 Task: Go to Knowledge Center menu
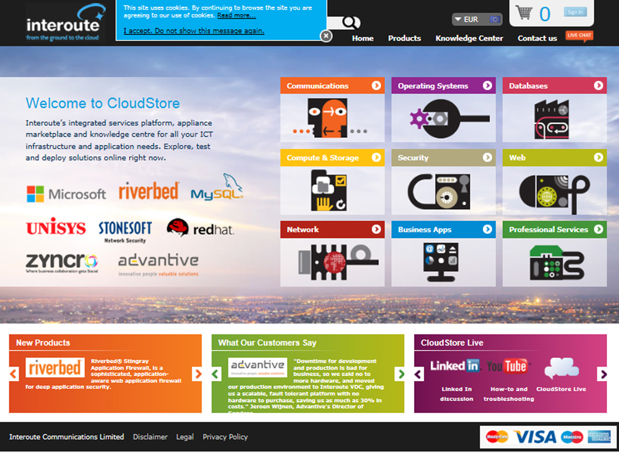click(x=469, y=38)
